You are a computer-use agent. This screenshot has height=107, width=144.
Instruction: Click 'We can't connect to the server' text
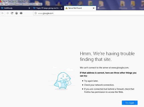[104, 68]
